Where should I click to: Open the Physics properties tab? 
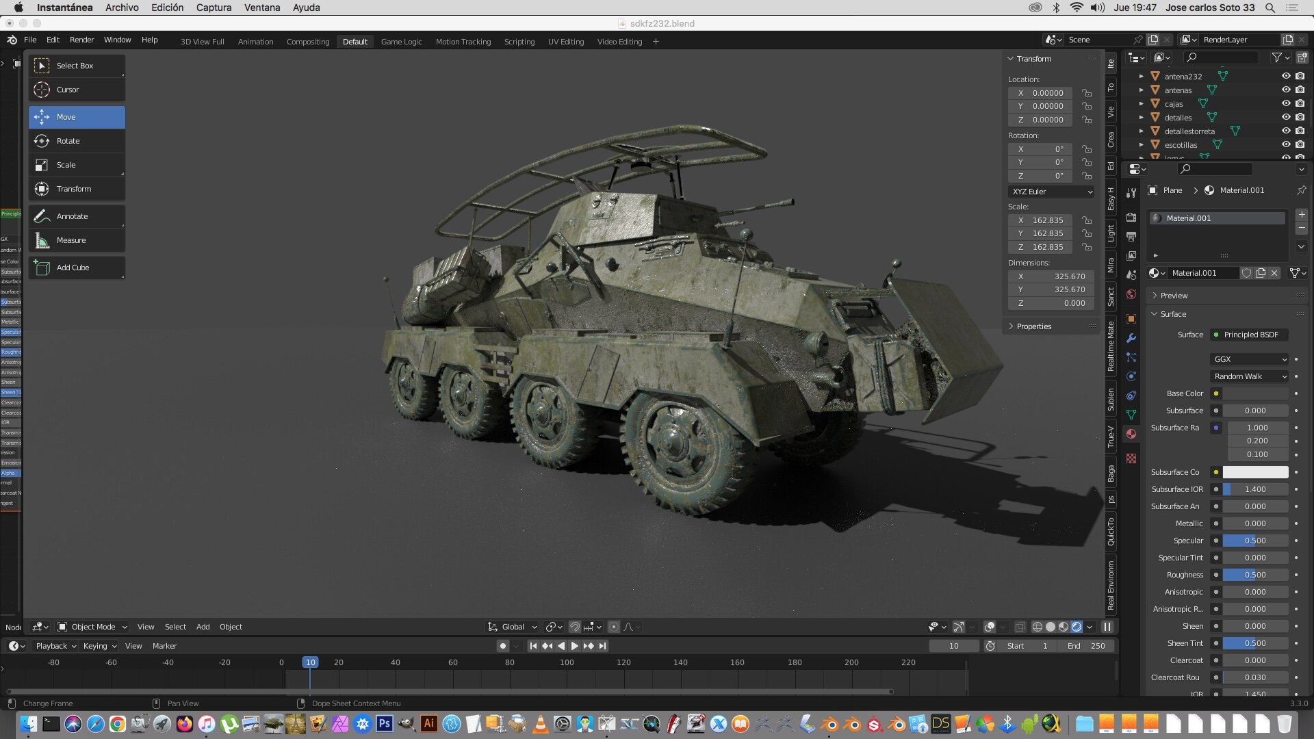(1131, 376)
